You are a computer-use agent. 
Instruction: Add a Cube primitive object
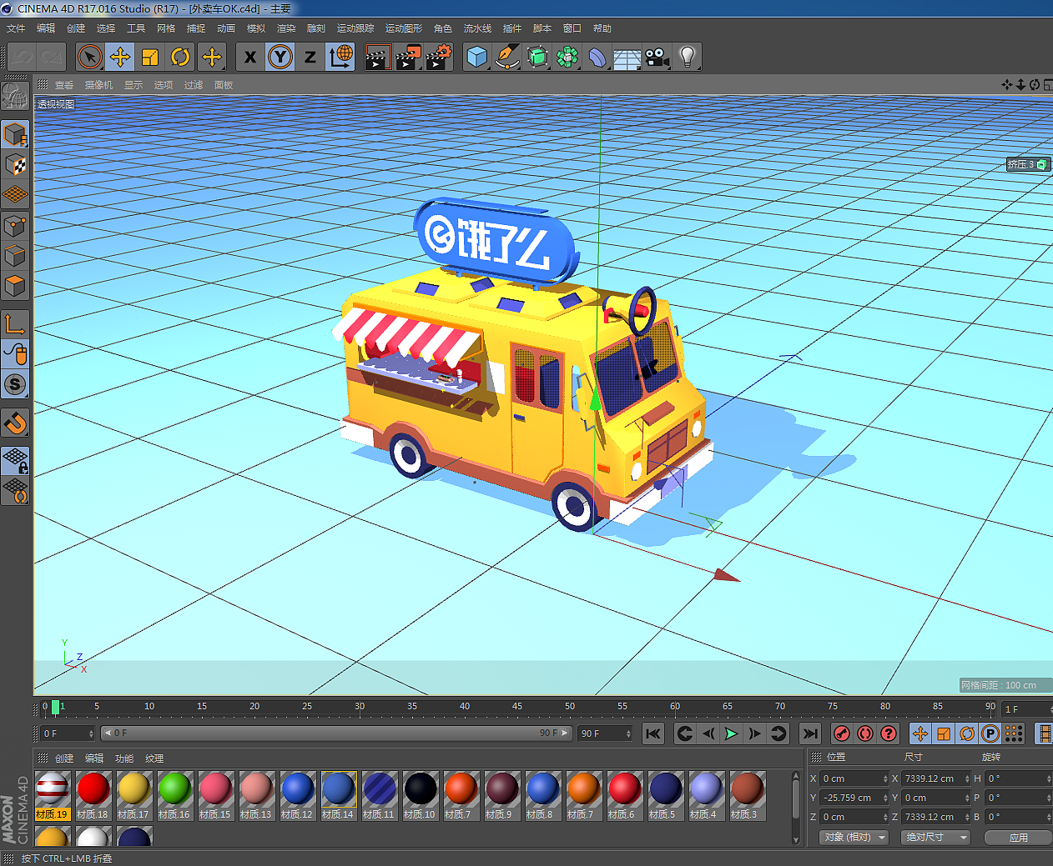click(477, 57)
